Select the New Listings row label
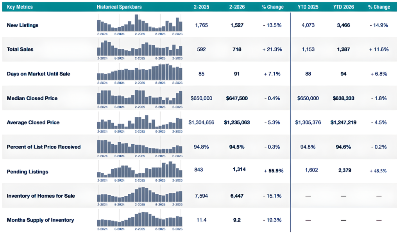399x237 pixels. tap(23, 25)
